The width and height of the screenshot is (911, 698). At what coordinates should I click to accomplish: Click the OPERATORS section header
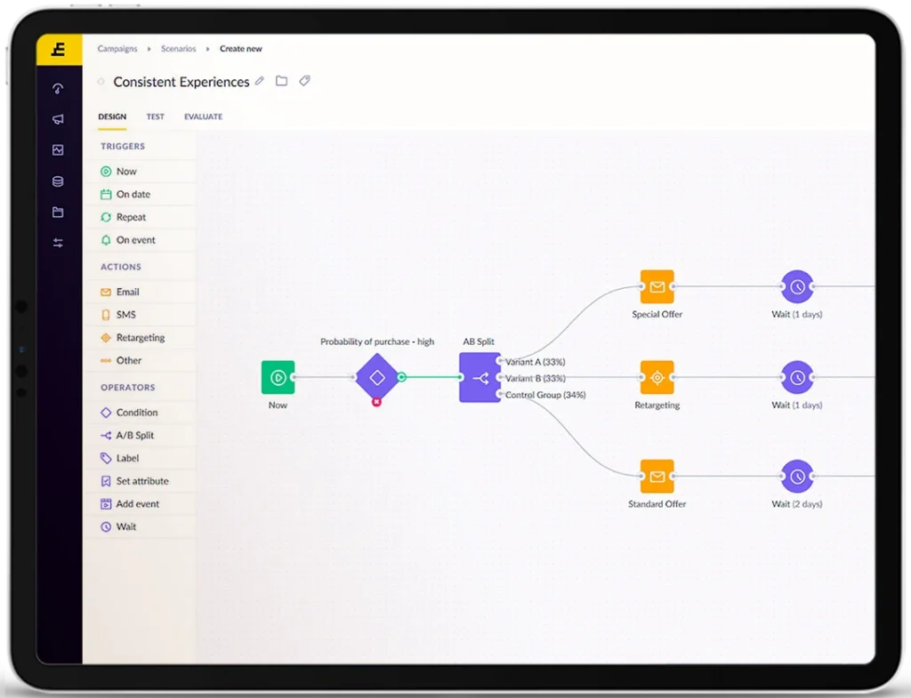coord(128,388)
